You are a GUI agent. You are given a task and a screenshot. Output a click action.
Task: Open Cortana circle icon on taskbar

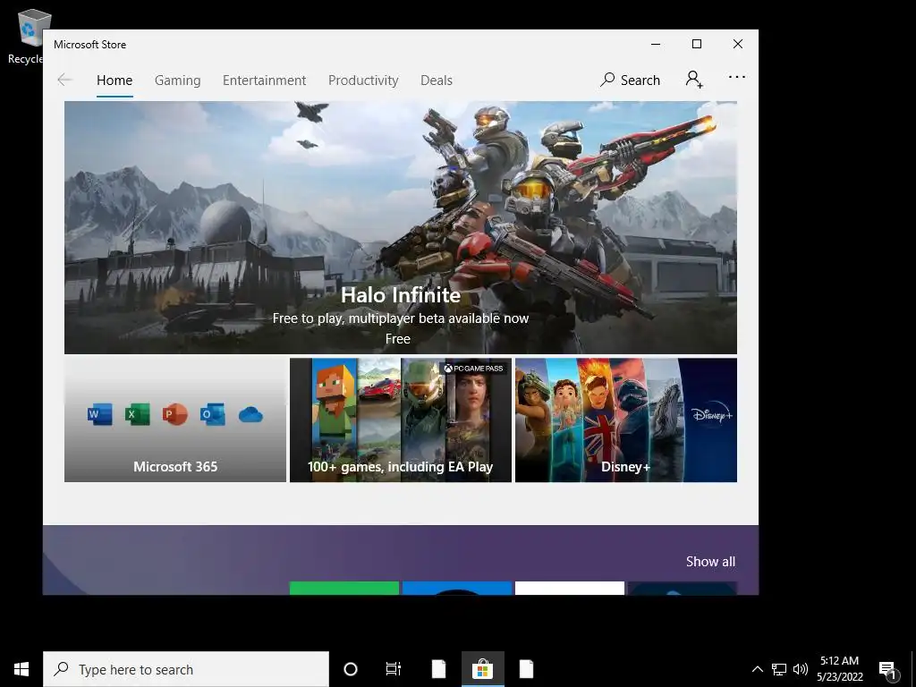pyautogui.click(x=351, y=669)
